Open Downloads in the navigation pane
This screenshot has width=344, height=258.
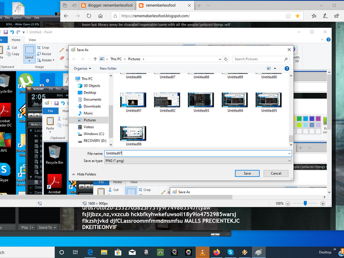(x=92, y=106)
